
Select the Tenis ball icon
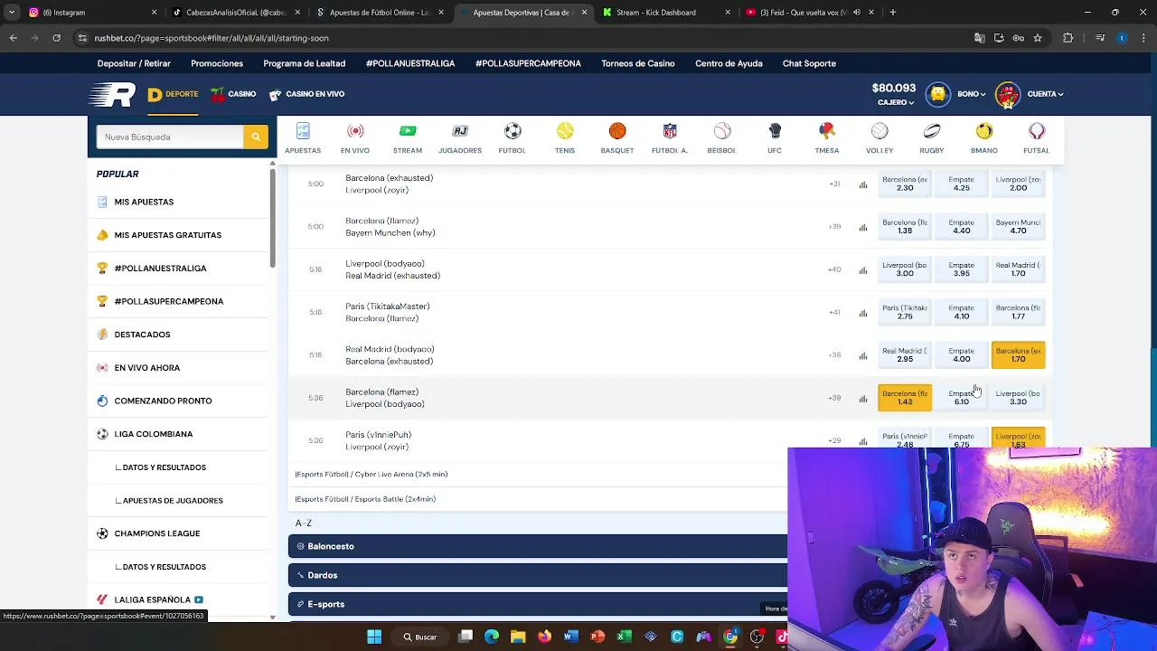(x=565, y=131)
